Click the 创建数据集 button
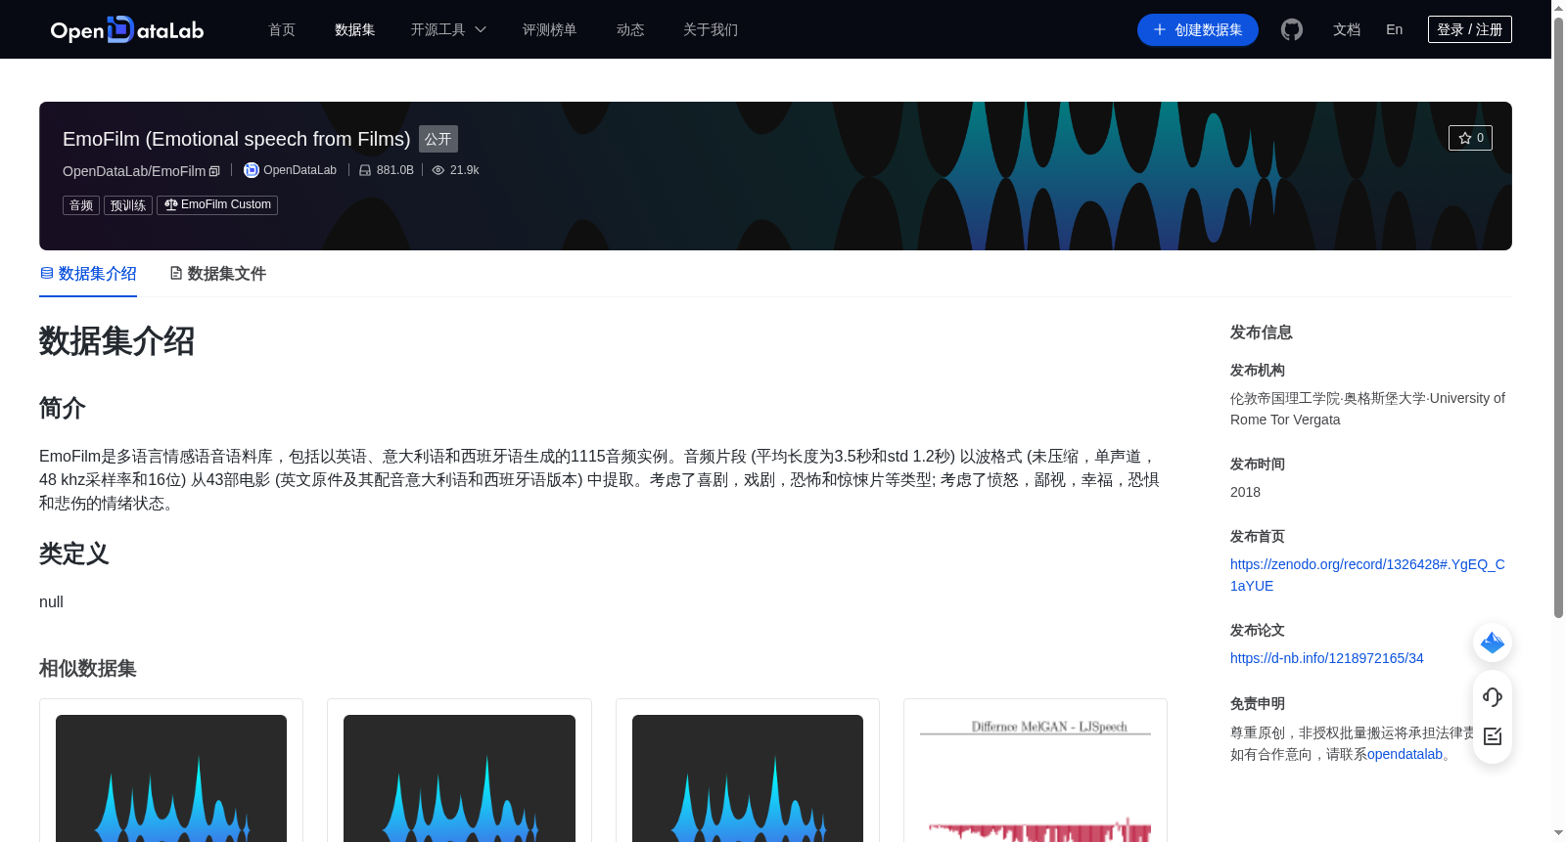Screen dimensions: 1566x842 (x=1198, y=29)
